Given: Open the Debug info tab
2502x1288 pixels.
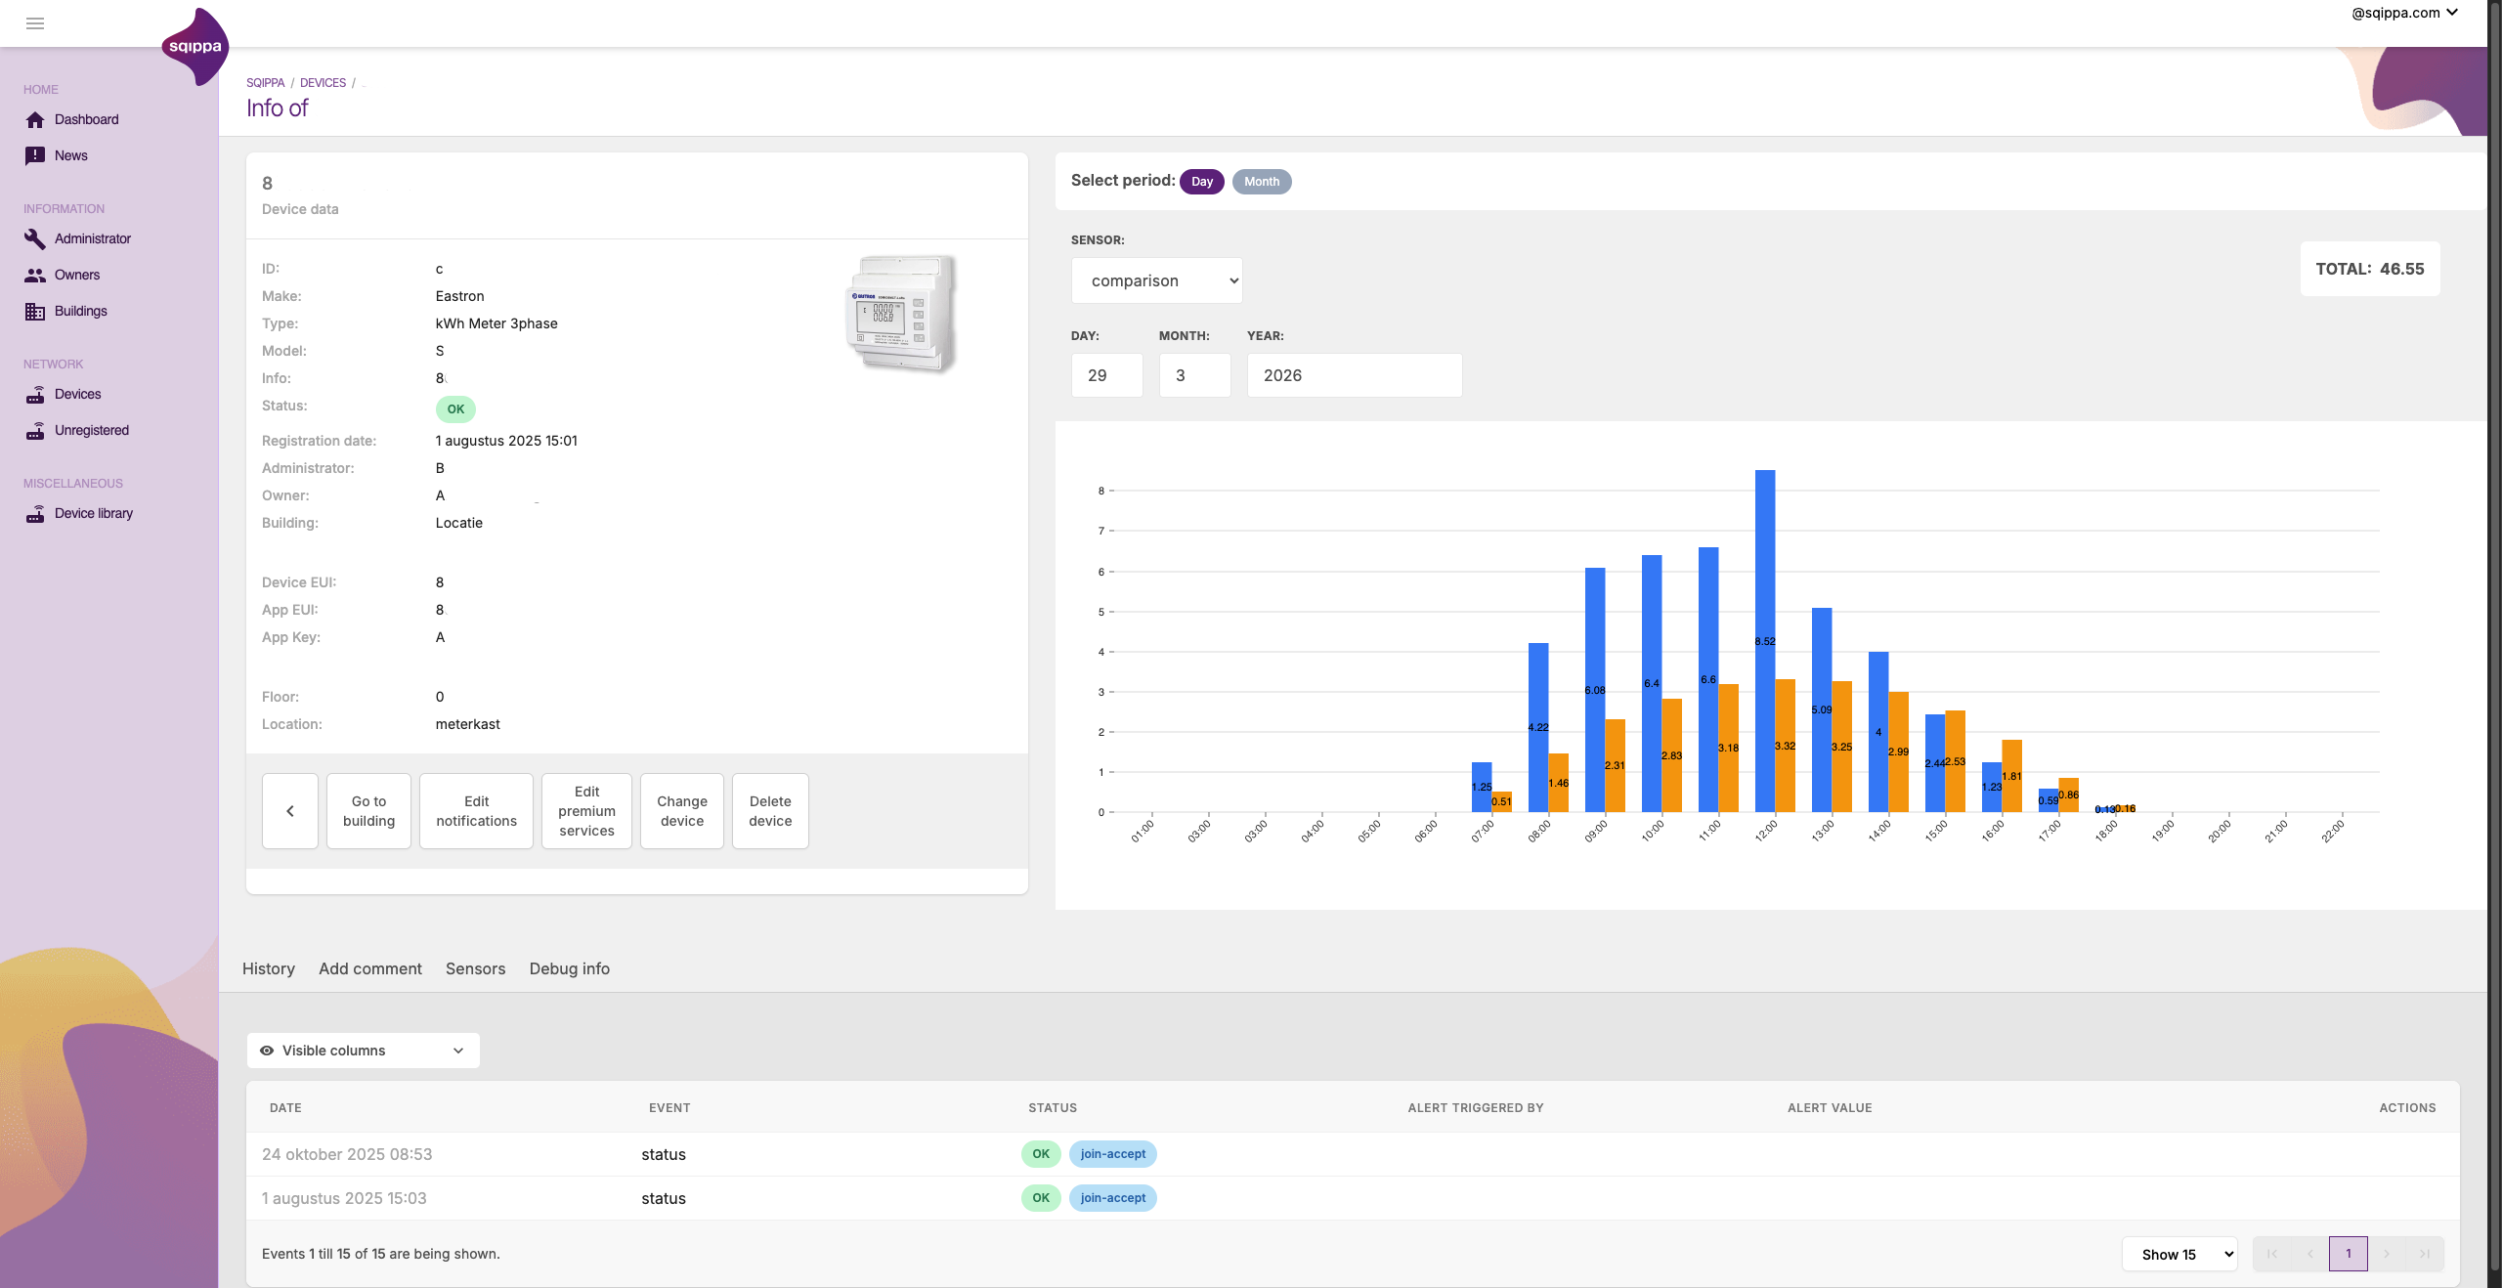Looking at the screenshot, I should pos(569,968).
